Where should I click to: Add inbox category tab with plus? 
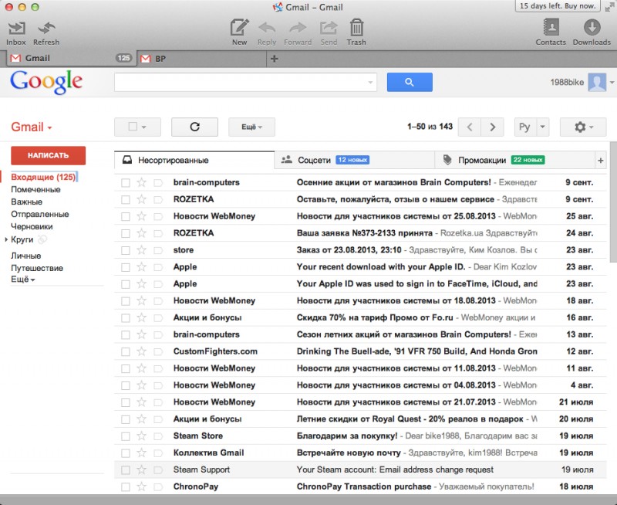click(601, 161)
